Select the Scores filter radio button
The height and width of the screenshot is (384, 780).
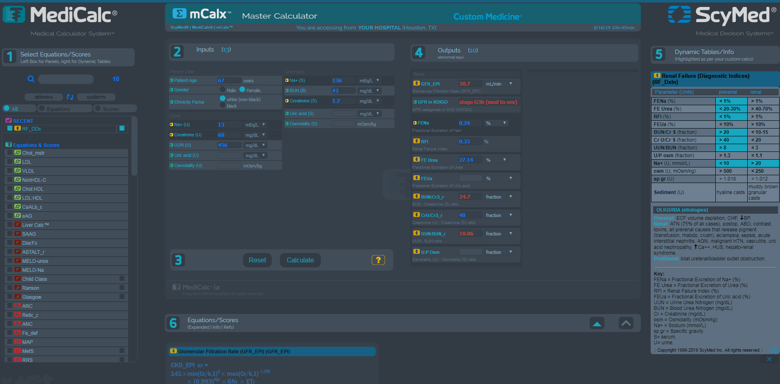click(97, 108)
